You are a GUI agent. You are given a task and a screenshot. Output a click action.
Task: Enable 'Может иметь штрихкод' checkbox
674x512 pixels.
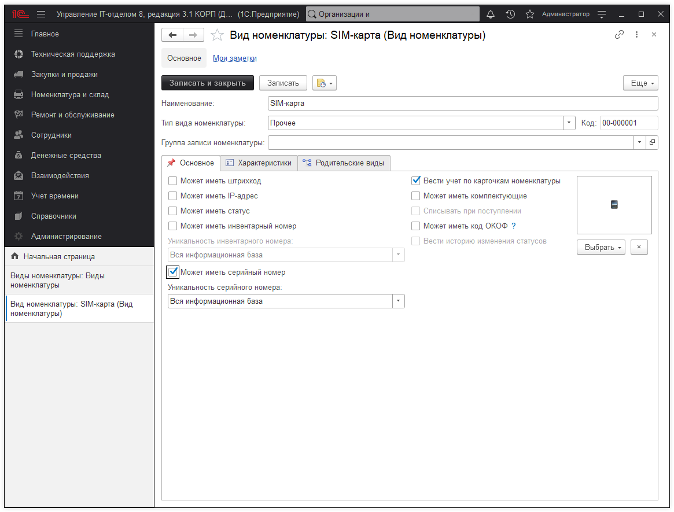[172, 181]
